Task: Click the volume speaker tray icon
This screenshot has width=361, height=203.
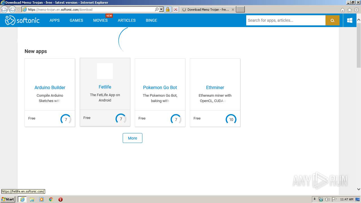Action: click(327, 199)
